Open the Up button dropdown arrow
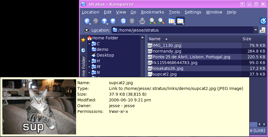 [x=107, y=24]
